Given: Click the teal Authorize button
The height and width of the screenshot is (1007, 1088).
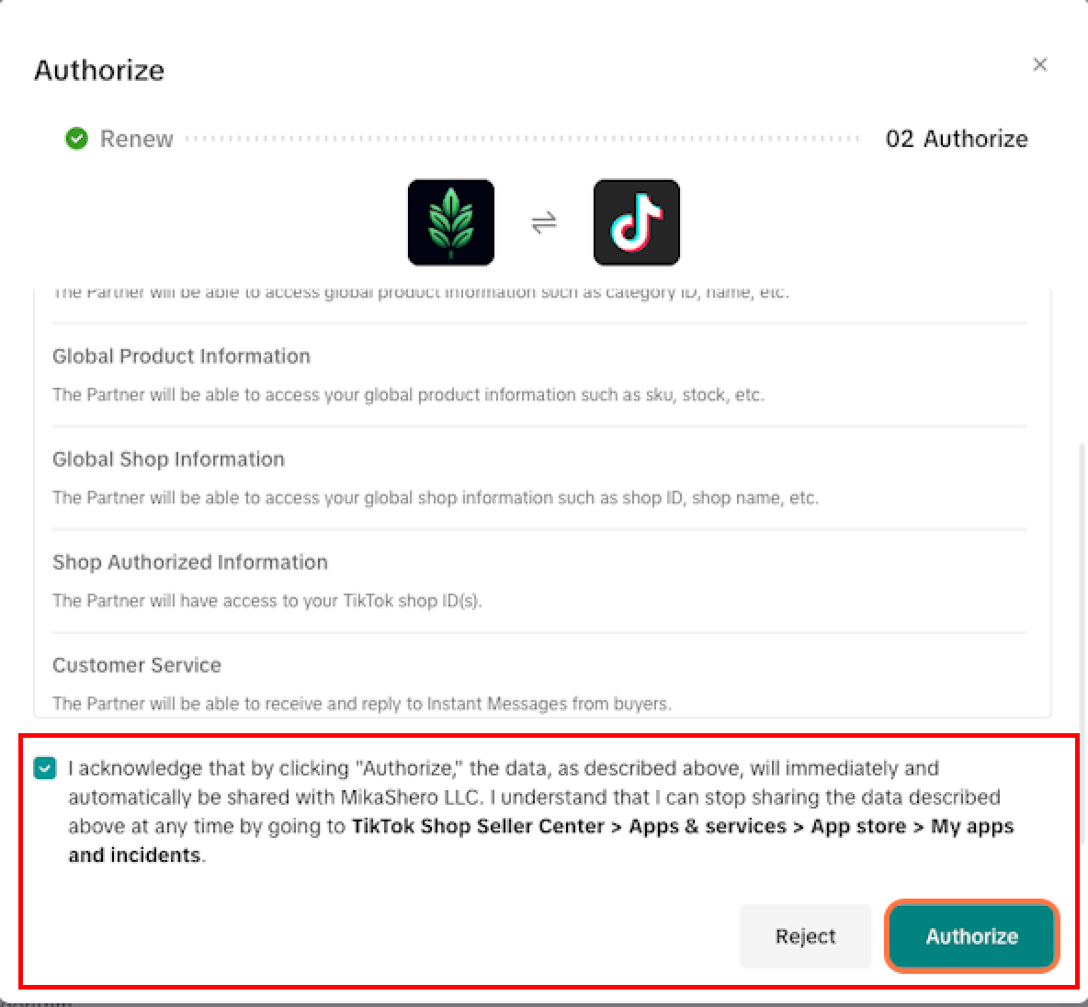Looking at the screenshot, I should [971, 936].
